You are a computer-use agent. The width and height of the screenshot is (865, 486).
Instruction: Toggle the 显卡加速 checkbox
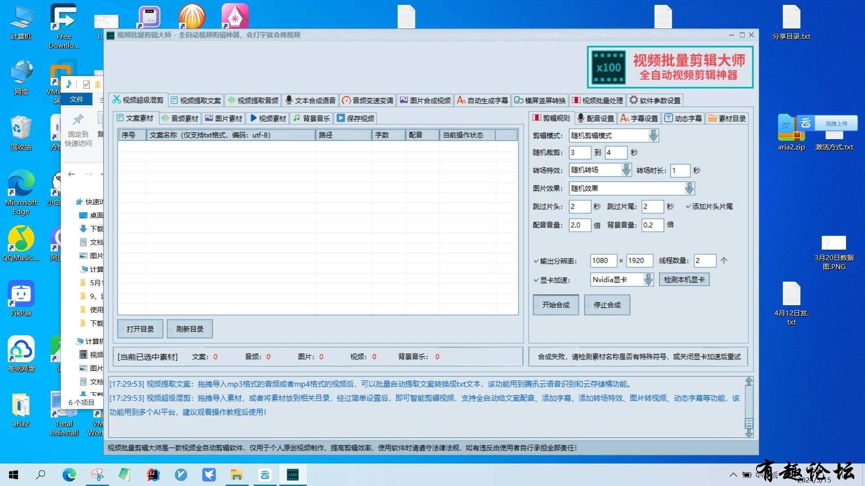click(536, 280)
